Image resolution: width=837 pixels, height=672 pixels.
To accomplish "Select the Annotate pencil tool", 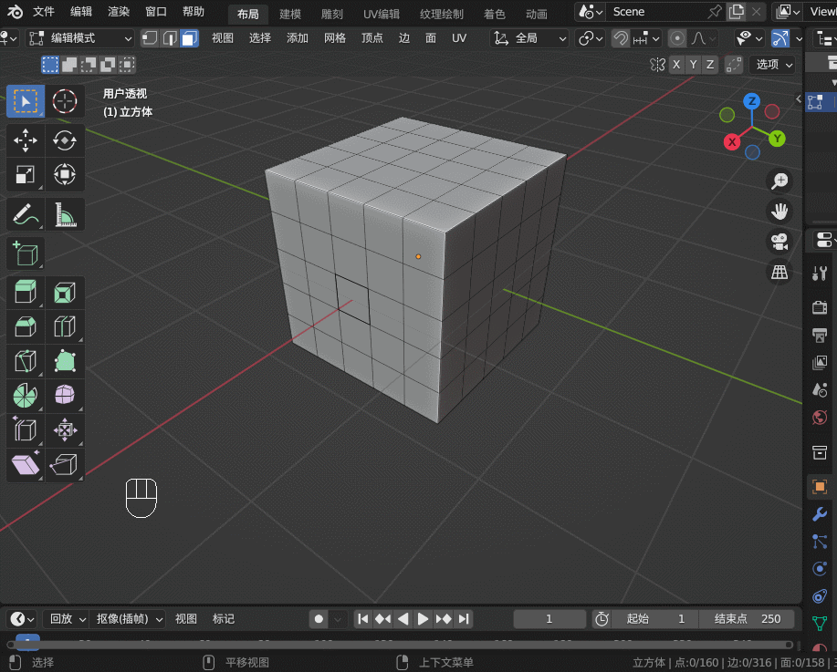I will point(25,214).
